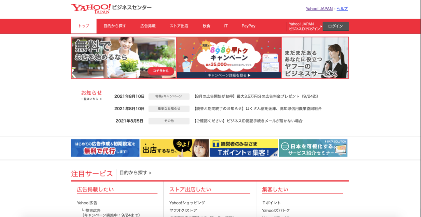Open the IT menu item

click(x=226, y=26)
